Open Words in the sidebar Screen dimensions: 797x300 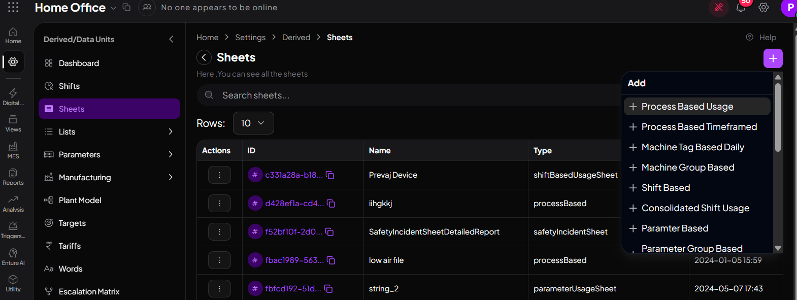[109, 269]
